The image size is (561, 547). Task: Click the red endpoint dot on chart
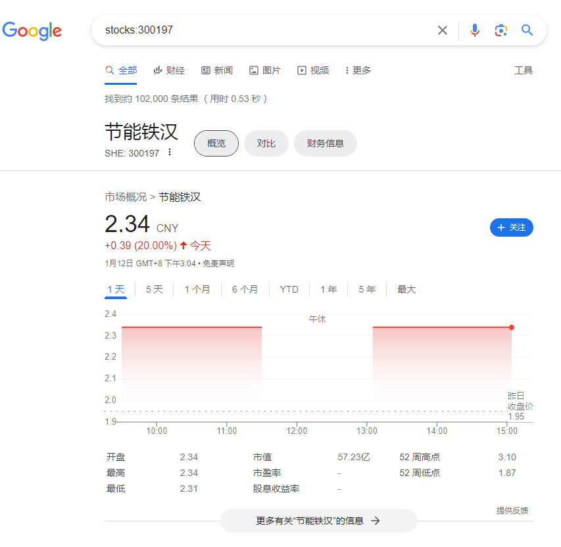(x=512, y=327)
